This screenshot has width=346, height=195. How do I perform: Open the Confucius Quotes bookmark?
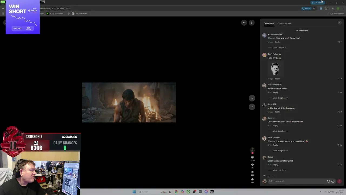tap(81, 14)
